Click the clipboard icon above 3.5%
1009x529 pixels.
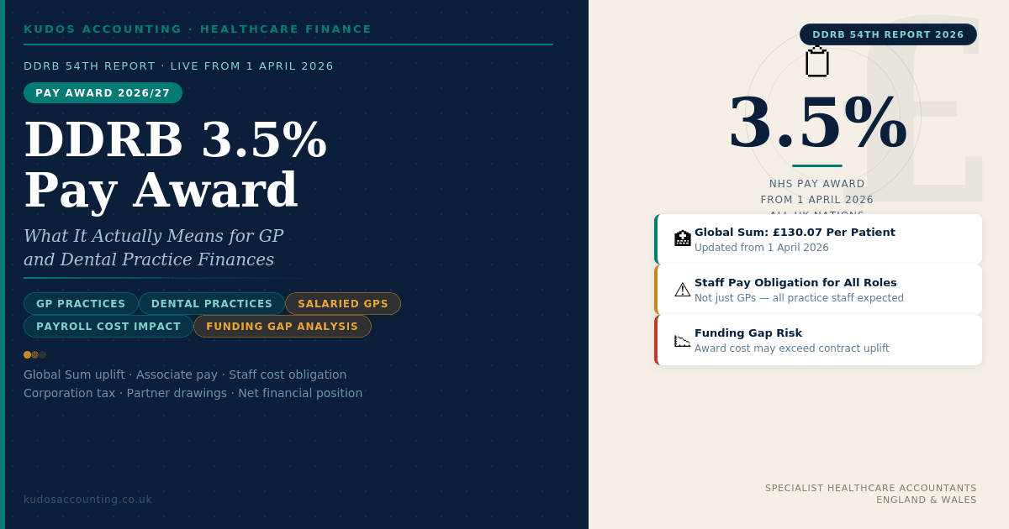click(817, 62)
